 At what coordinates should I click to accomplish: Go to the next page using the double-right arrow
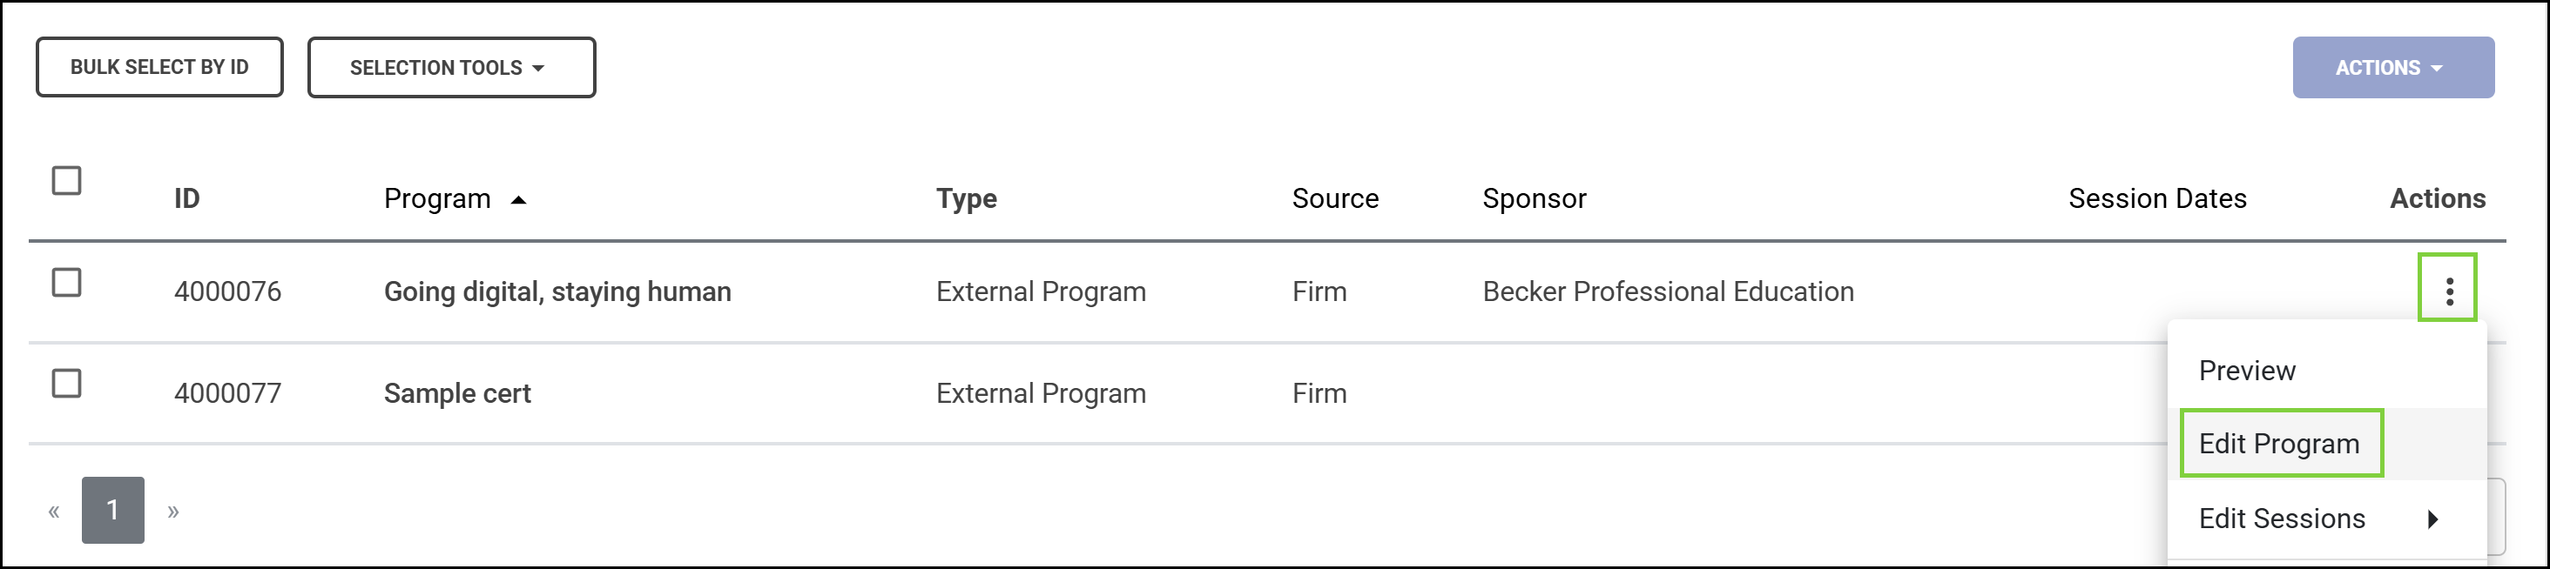[173, 512]
